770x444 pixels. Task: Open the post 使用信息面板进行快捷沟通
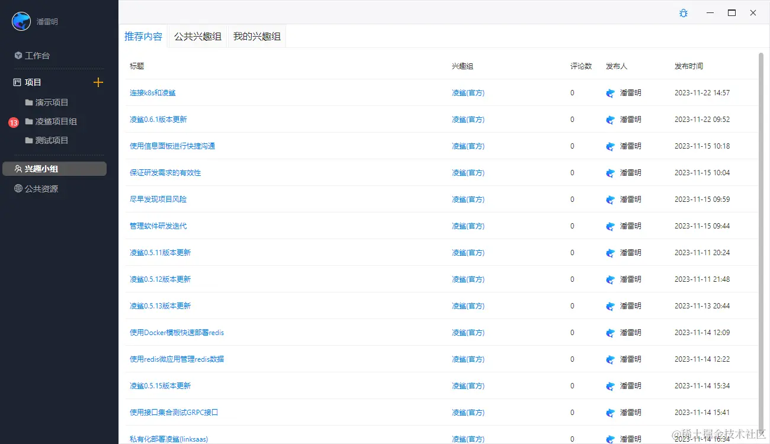click(172, 146)
